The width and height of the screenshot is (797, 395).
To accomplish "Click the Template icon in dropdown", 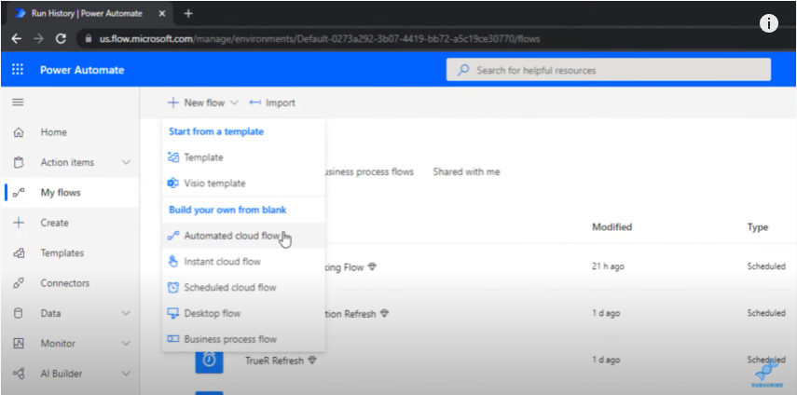I will pyautogui.click(x=173, y=157).
